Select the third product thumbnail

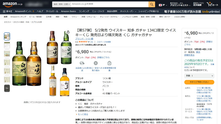[x=7, y=54]
